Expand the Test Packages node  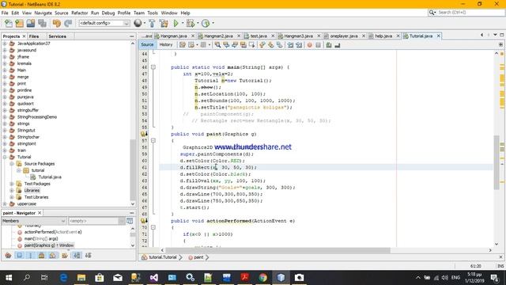[x=12, y=184]
